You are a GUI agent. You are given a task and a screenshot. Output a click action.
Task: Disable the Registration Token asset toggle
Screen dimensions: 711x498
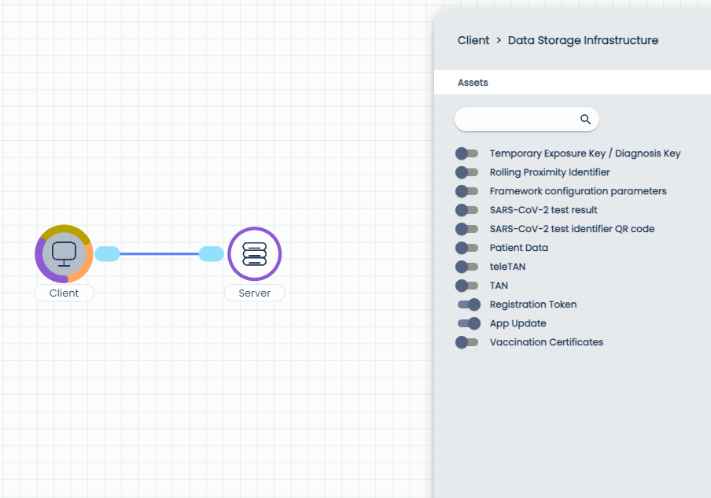[467, 304]
